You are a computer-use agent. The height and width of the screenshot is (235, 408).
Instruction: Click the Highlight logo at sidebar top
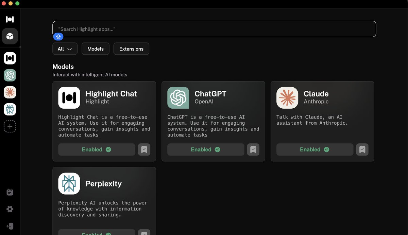10,19
